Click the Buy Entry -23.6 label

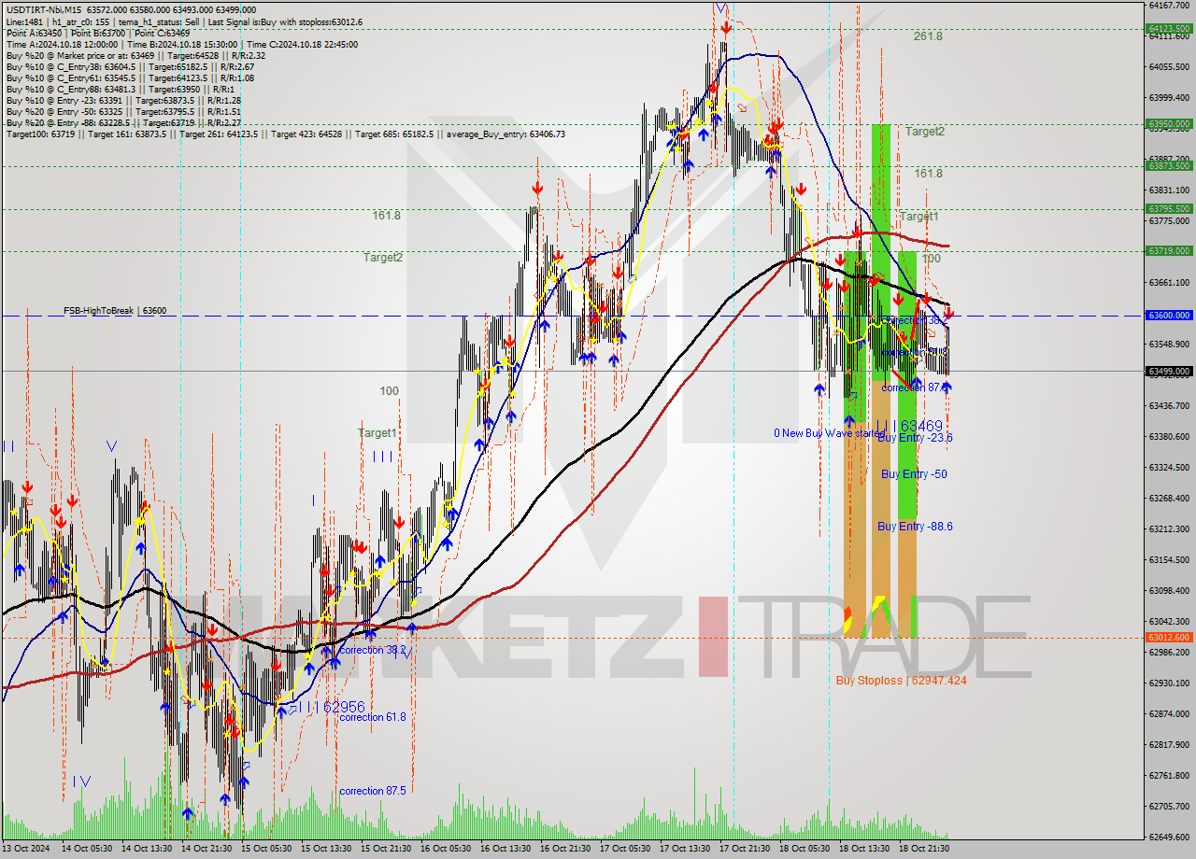pos(915,437)
